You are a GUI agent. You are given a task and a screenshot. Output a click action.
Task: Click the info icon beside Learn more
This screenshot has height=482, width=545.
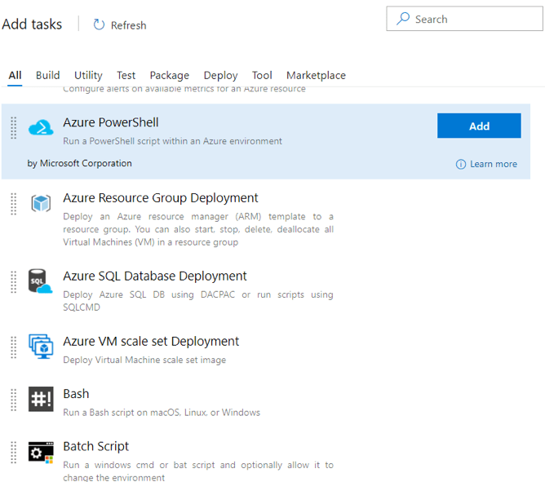pyautogui.click(x=460, y=164)
